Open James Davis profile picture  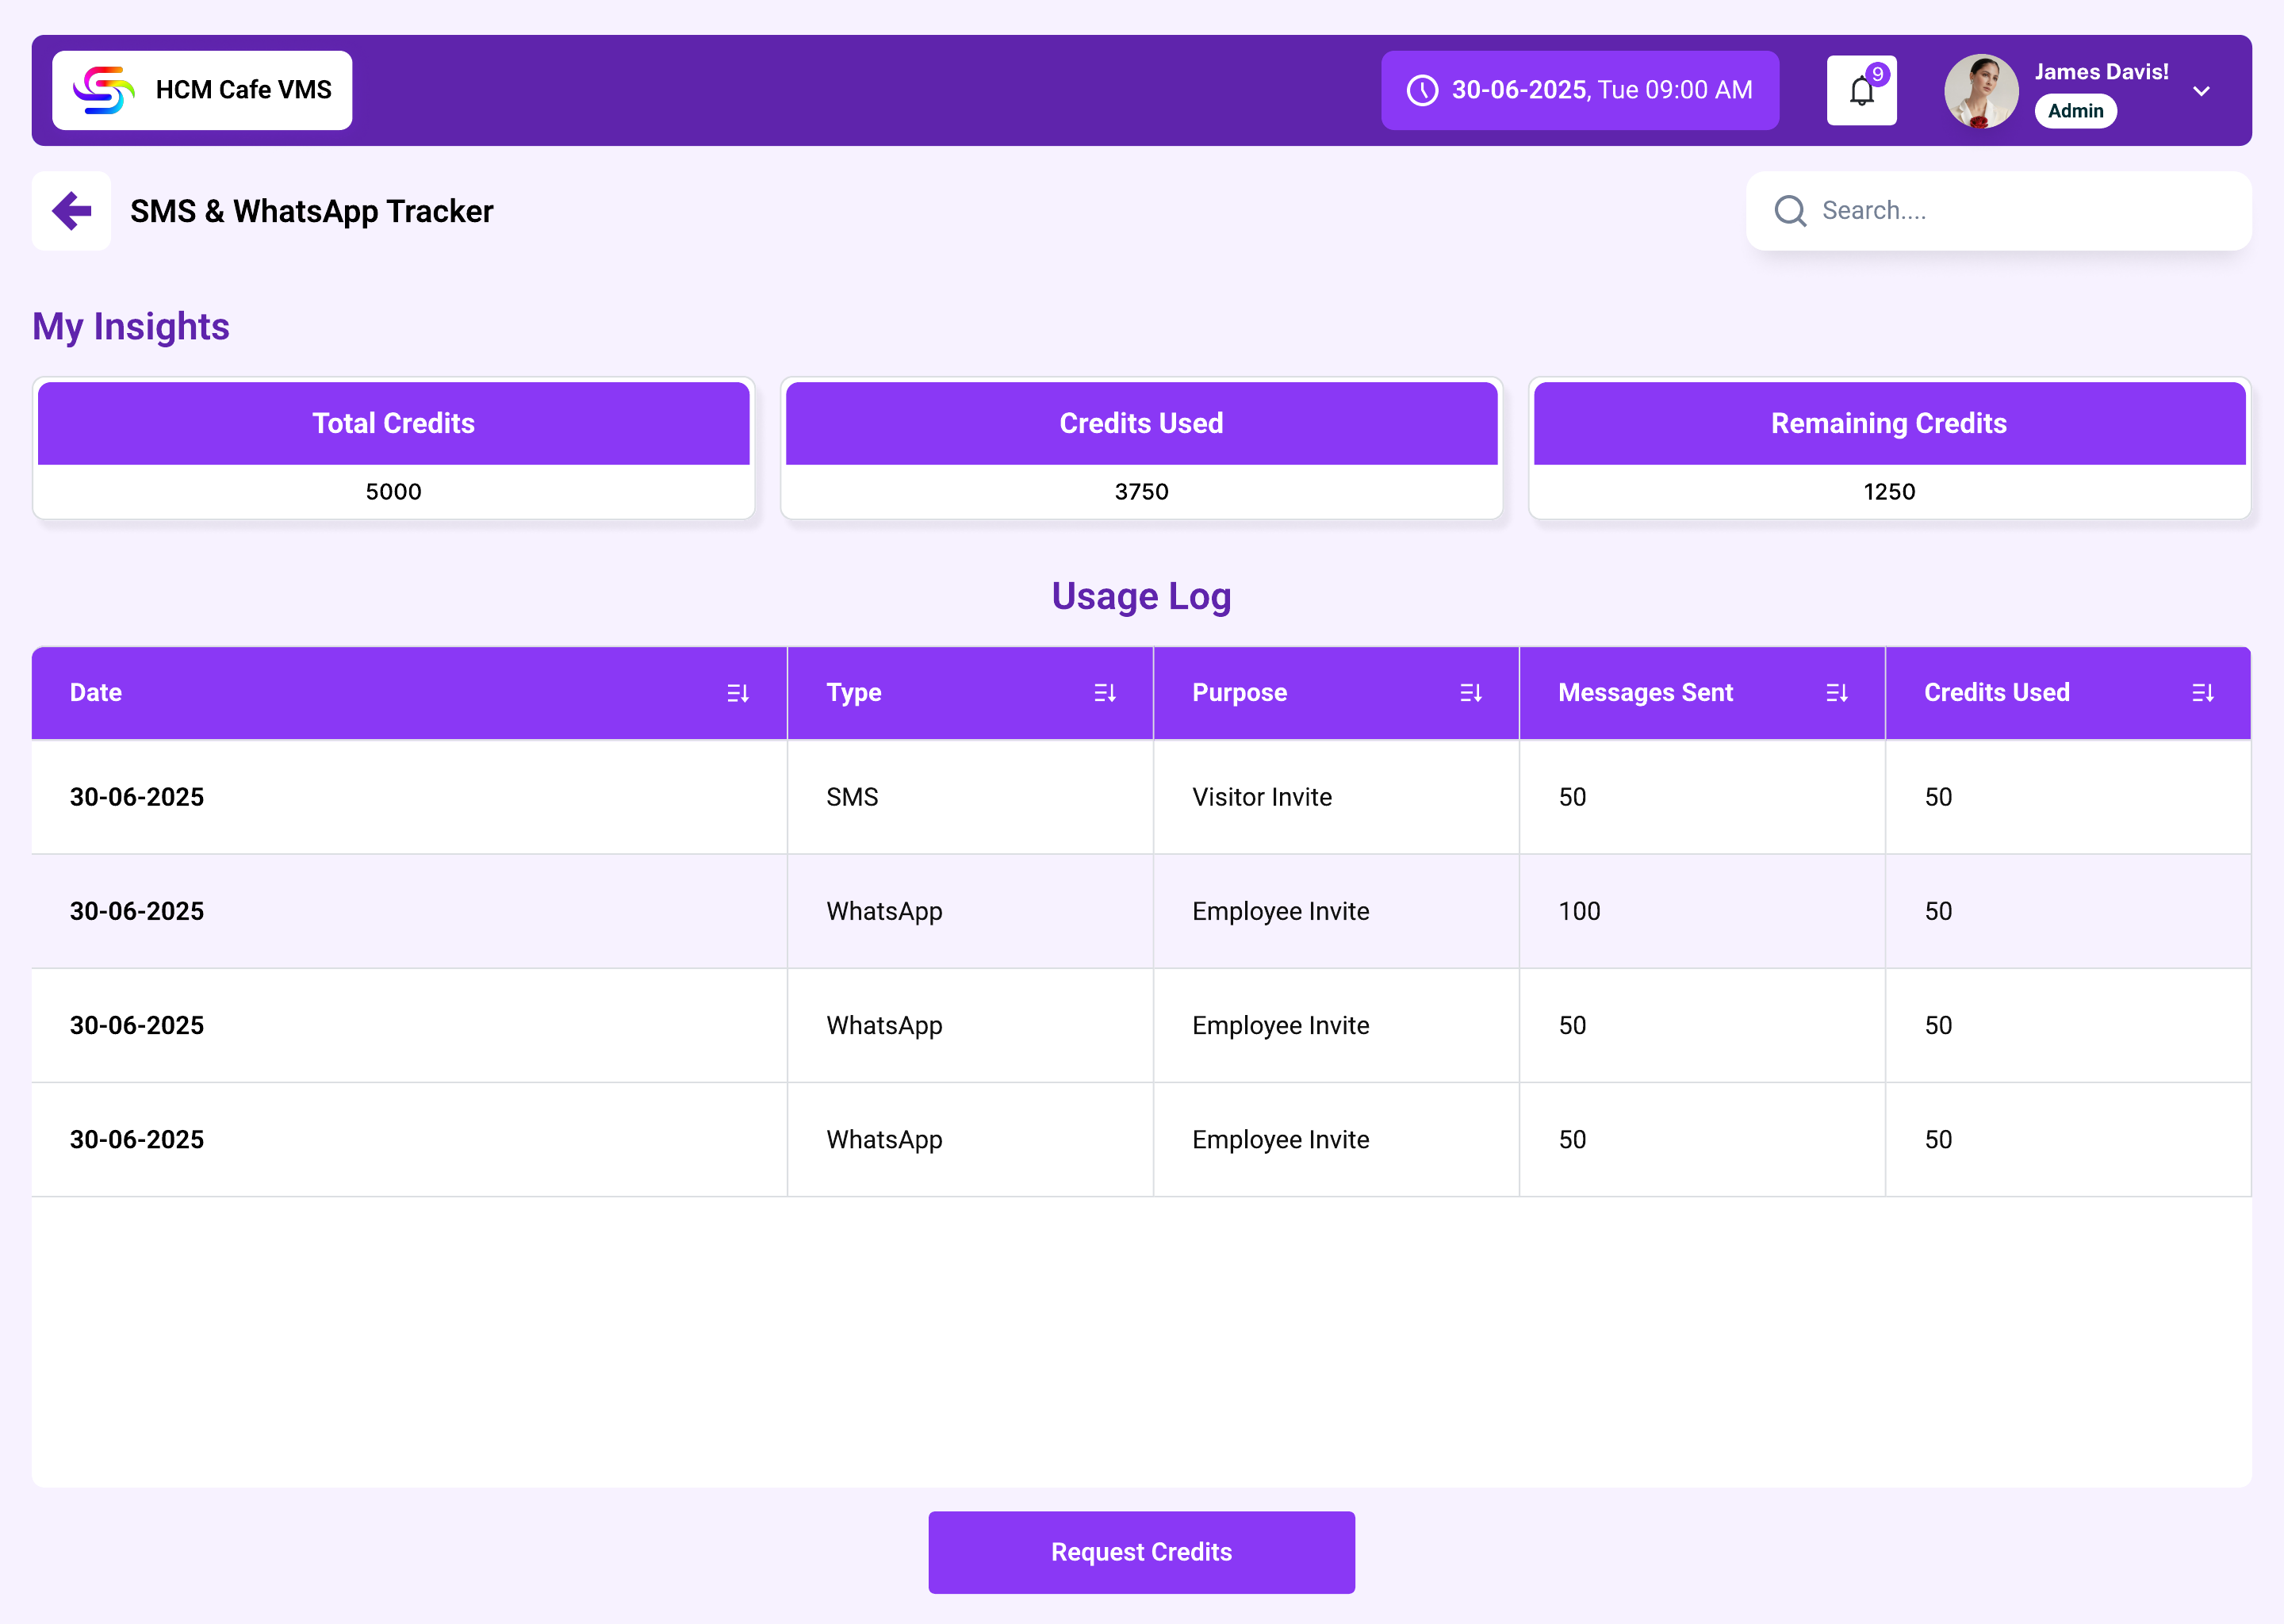tap(1981, 91)
